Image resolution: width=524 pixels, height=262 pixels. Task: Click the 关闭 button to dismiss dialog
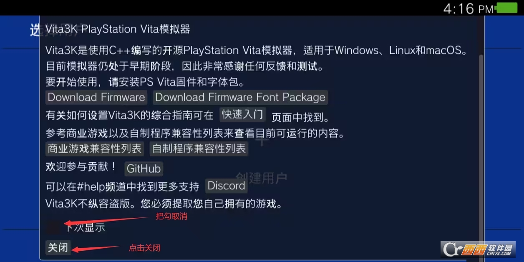pyautogui.click(x=58, y=247)
